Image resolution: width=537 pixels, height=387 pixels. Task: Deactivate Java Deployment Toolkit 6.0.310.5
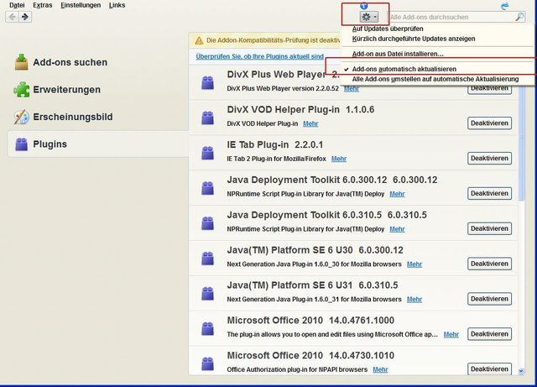(489, 228)
